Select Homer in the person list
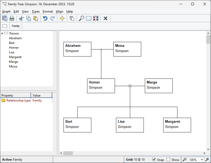The width and height of the screenshot is (211, 163). pos(14,47)
